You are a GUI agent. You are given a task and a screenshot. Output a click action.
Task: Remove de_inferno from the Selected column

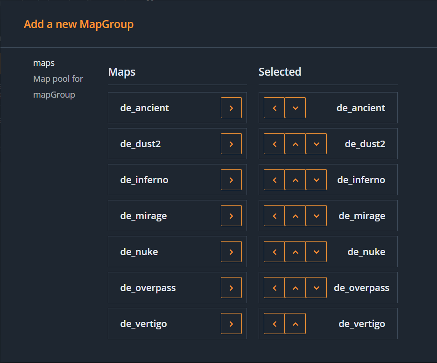pyautogui.click(x=274, y=180)
